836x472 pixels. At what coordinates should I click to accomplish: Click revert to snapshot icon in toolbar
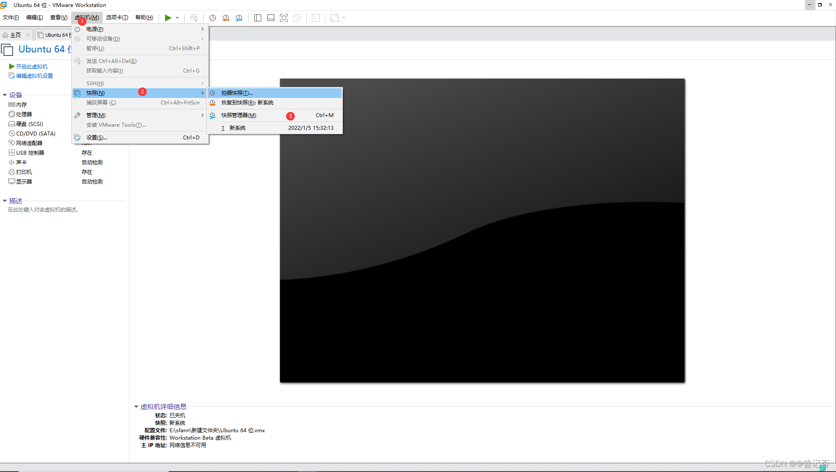(226, 18)
